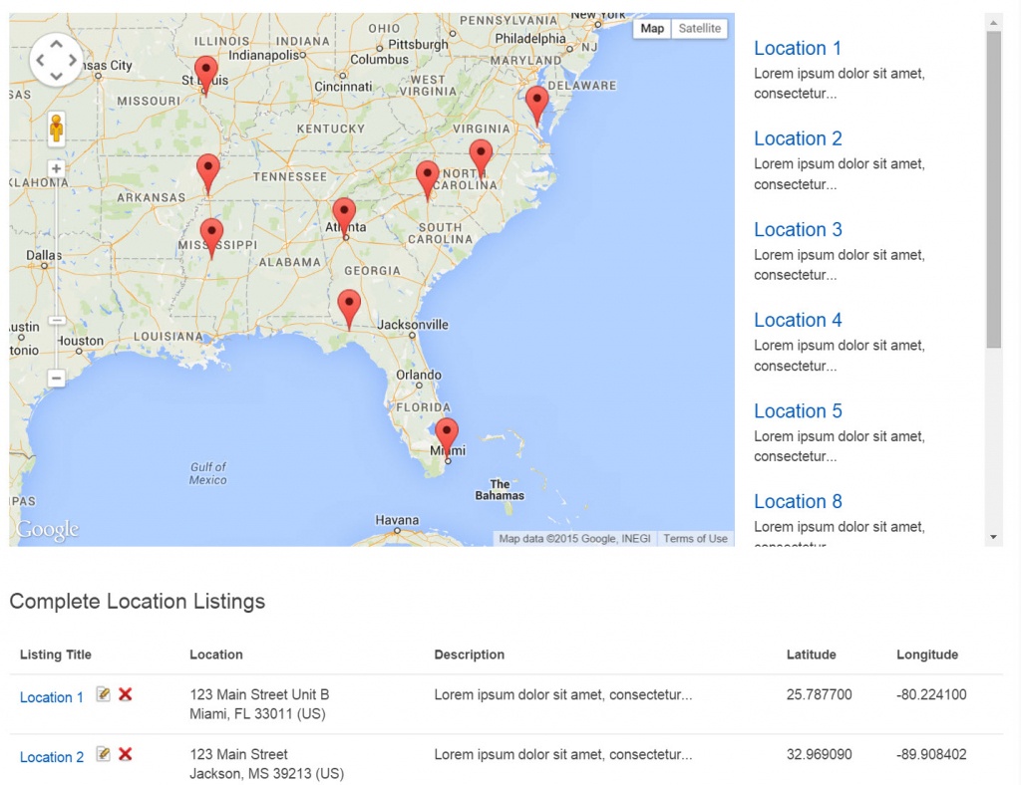Open the Location 3 sidebar link
The width and height of the screenshot is (1021, 785).
pos(798,230)
